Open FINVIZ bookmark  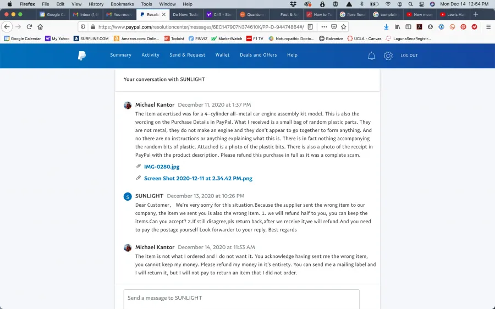click(x=198, y=38)
